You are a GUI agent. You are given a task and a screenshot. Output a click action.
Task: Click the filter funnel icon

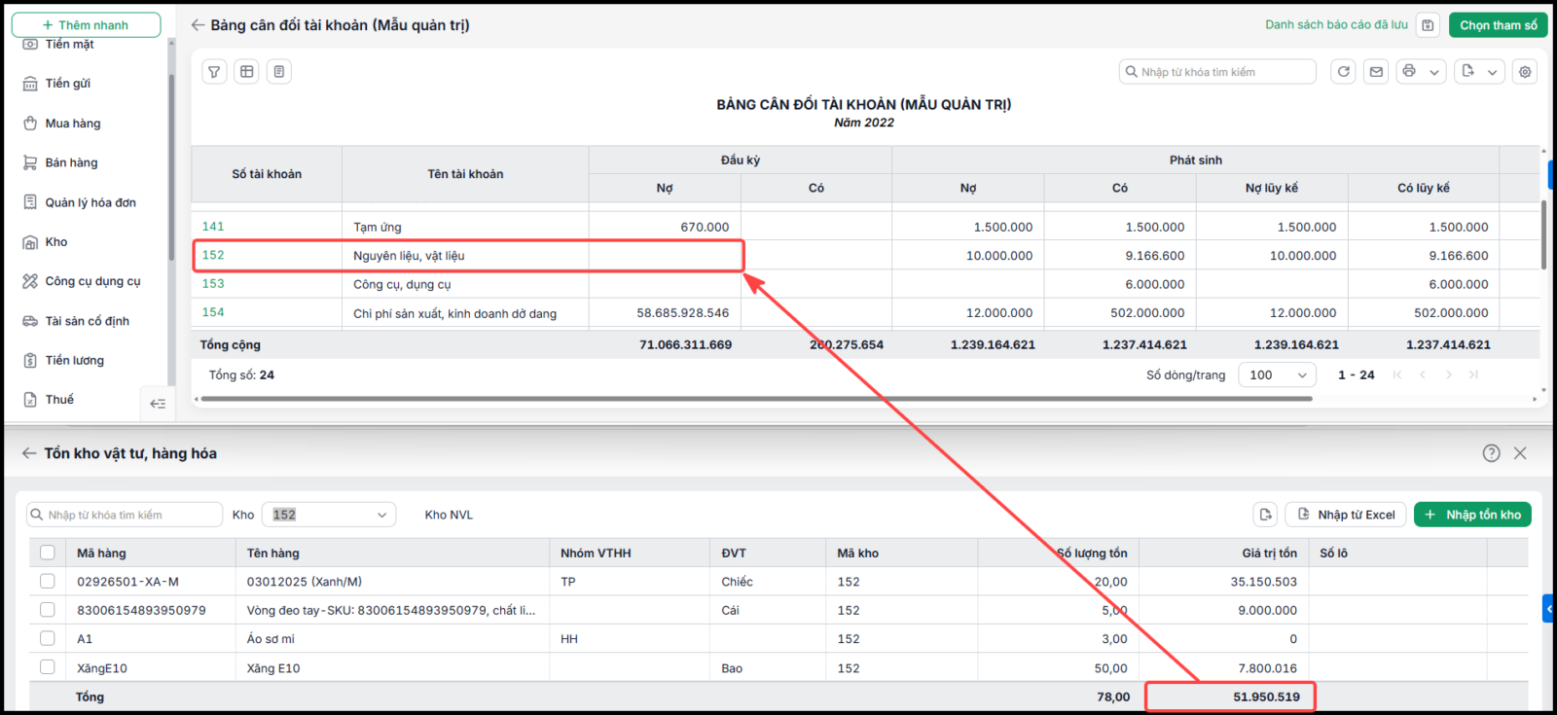tap(214, 71)
